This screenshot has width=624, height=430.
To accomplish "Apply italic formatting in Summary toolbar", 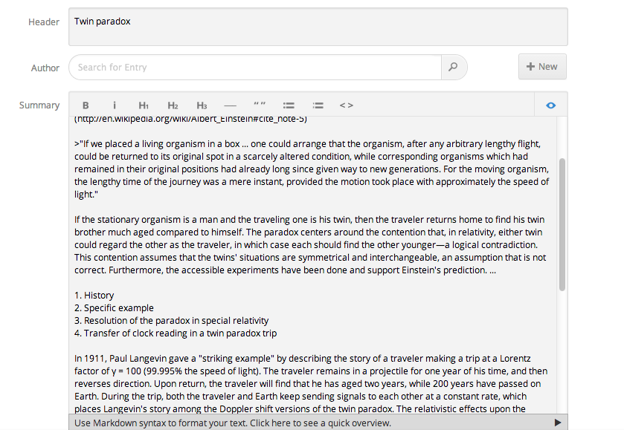I will 115,105.
